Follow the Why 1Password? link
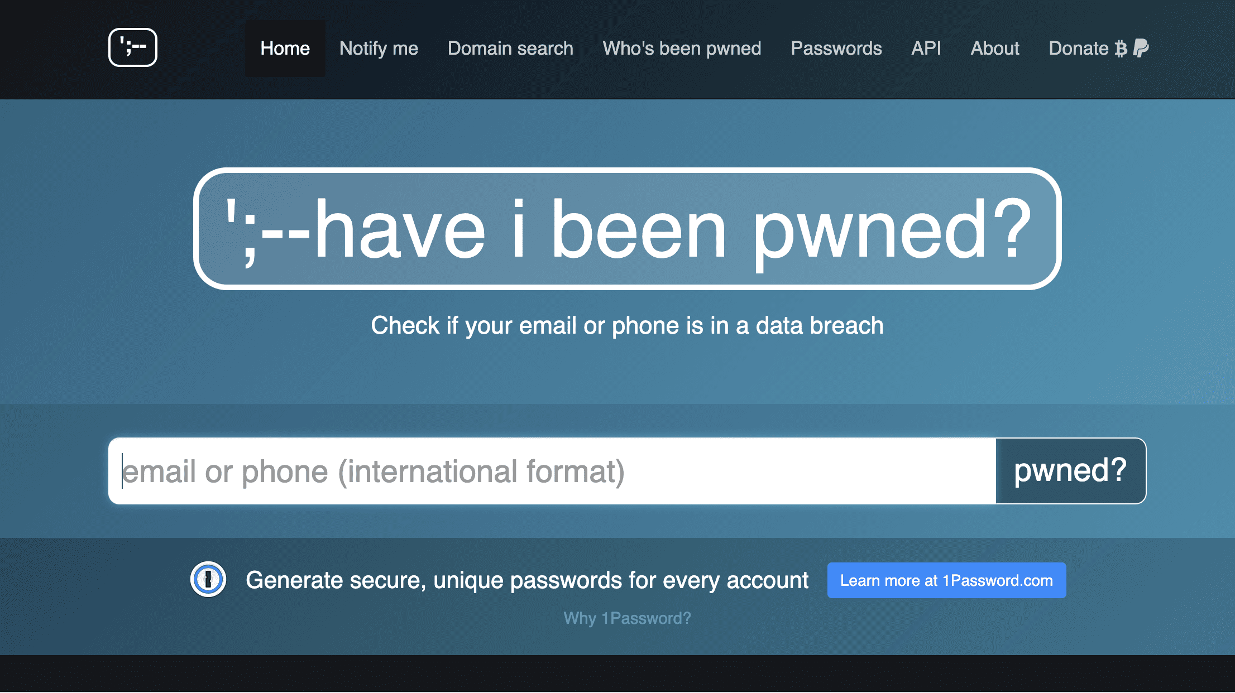The height and width of the screenshot is (693, 1235). coord(627,618)
